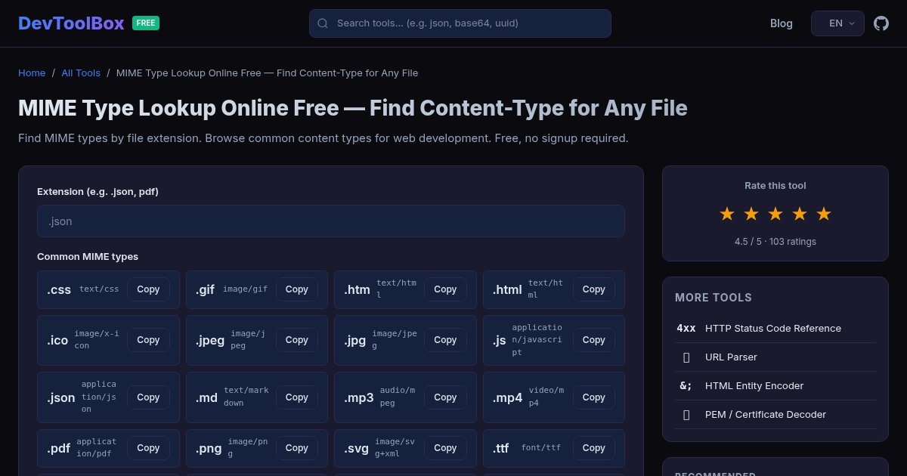The height and width of the screenshot is (476, 907).
Task: Click the extension input field
Action: [331, 221]
